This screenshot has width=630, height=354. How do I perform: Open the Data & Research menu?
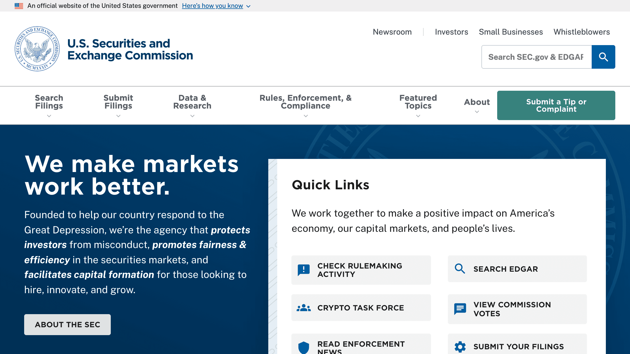[x=192, y=105]
